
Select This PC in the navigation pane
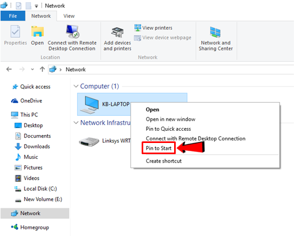24,115
